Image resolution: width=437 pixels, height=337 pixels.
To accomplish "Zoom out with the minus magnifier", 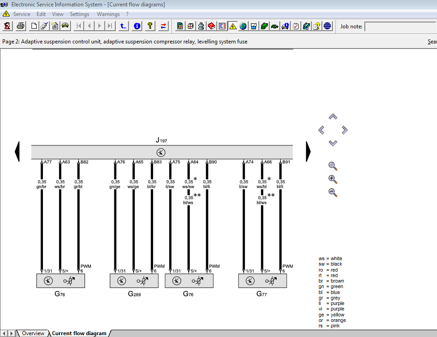I will (x=333, y=193).
